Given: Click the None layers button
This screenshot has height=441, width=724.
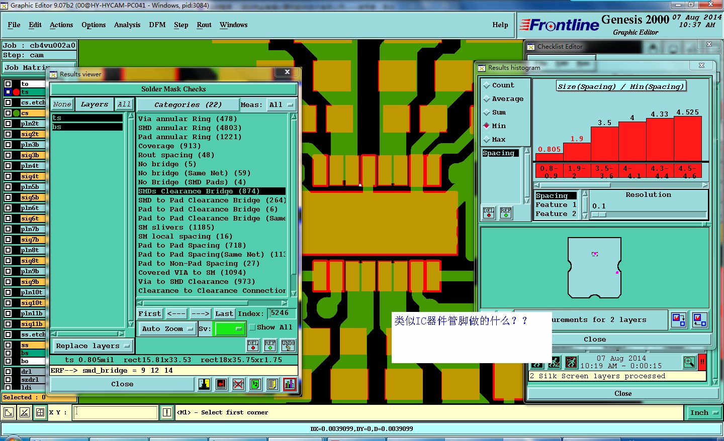Looking at the screenshot, I should (x=62, y=104).
